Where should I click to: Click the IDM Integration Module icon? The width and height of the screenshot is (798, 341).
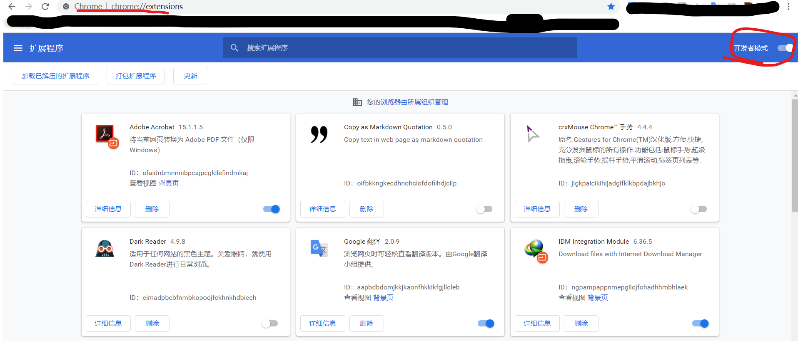coord(536,251)
